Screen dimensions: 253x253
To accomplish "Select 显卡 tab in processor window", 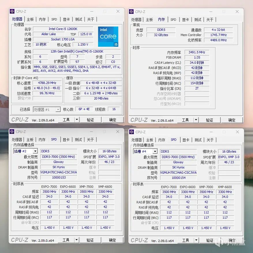I will (x=66, y=19).
